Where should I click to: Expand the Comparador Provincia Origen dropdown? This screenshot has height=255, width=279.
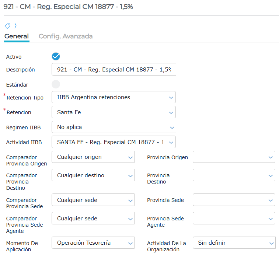coord(93,157)
